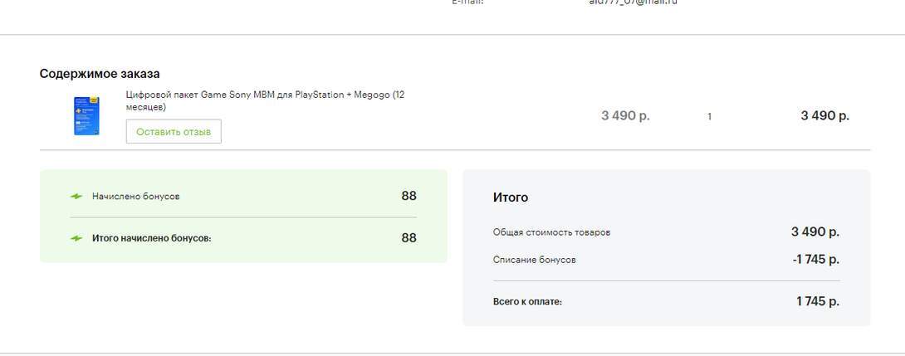Click the Итого summary heading

pos(511,198)
